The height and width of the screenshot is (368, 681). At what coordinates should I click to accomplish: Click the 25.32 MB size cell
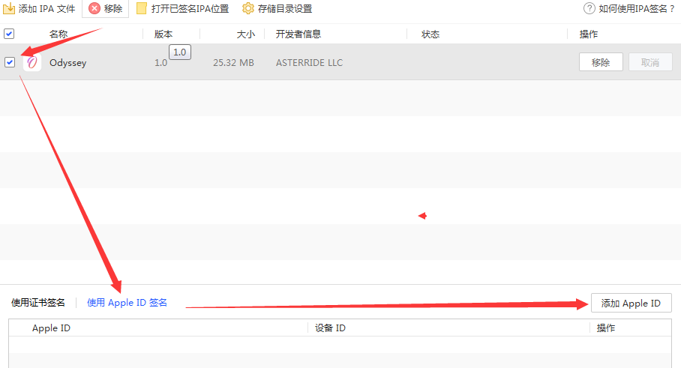233,63
